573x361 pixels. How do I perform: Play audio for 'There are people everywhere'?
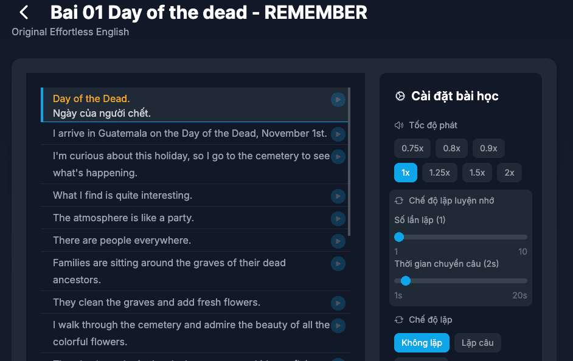point(338,241)
